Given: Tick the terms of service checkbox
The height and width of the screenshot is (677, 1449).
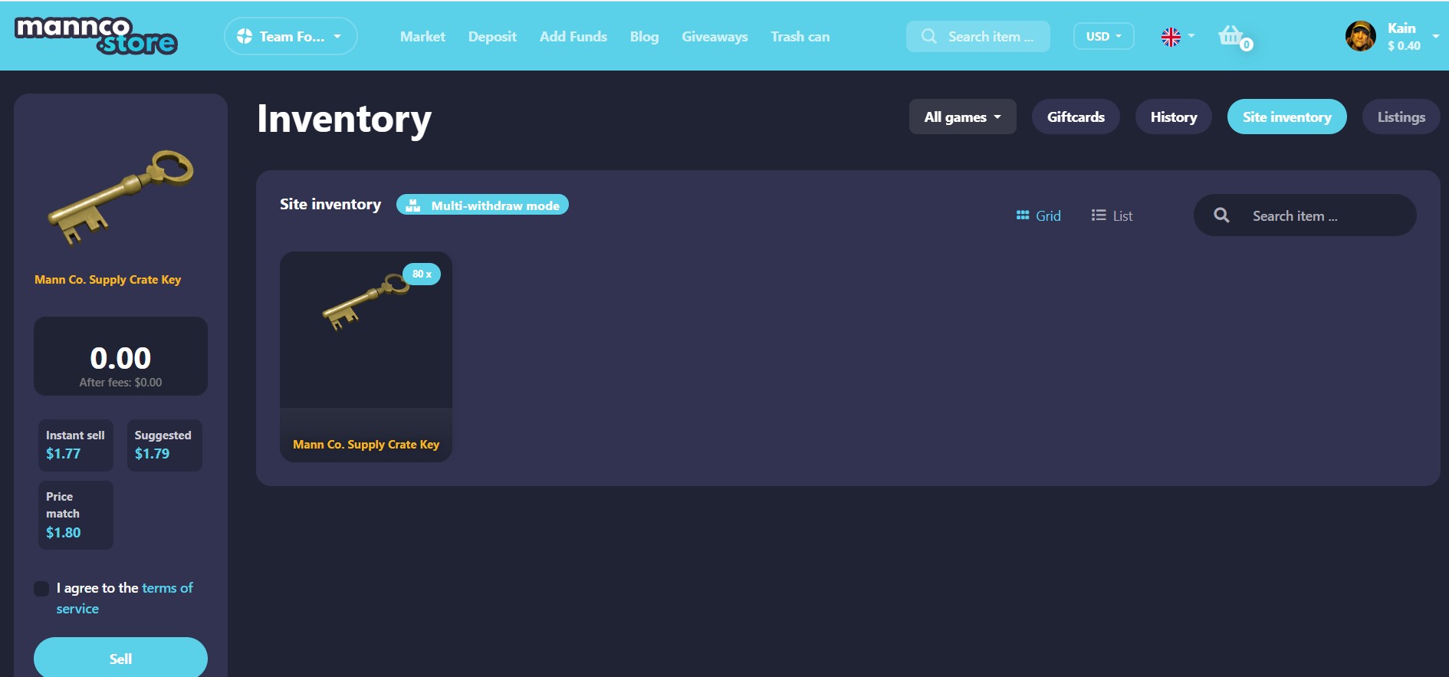Looking at the screenshot, I should tap(41, 588).
